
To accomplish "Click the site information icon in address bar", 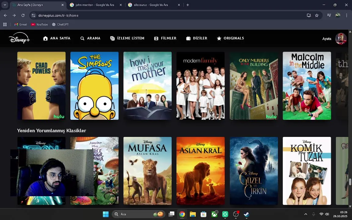I will [33, 16].
